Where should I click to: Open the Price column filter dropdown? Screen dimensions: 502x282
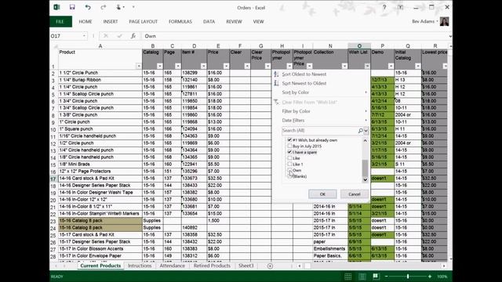point(226,66)
